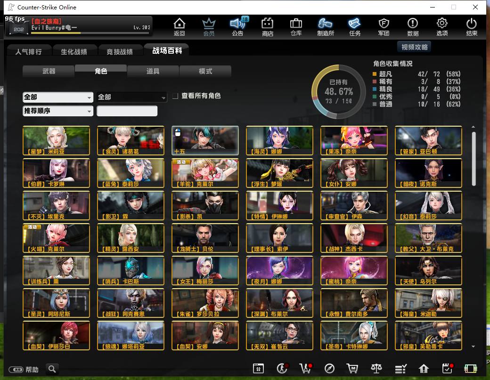Click the search text field beside 推荐顺序
Screen dimensions: 490x380
click(x=127, y=111)
